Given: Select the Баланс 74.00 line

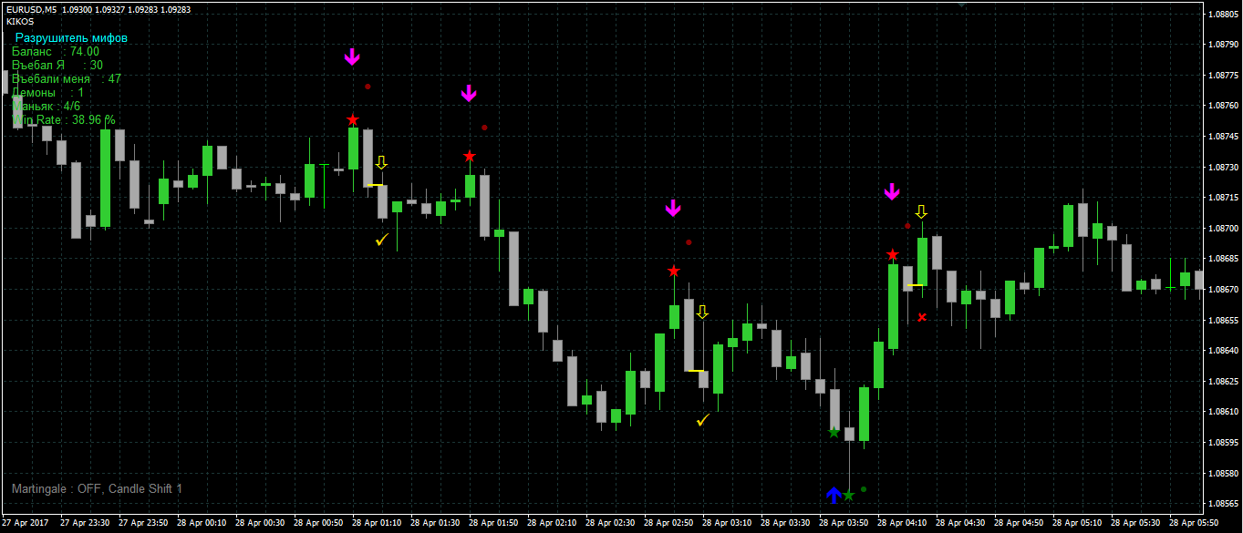Looking at the screenshot, I should click(56, 52).
